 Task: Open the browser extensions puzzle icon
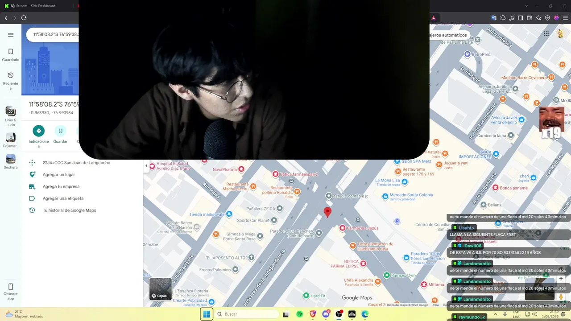(503, 18)
